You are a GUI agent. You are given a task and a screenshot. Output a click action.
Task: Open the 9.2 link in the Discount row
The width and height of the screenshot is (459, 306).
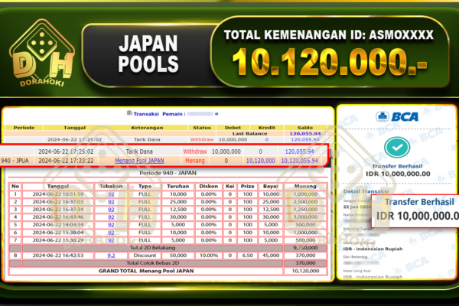111,256
